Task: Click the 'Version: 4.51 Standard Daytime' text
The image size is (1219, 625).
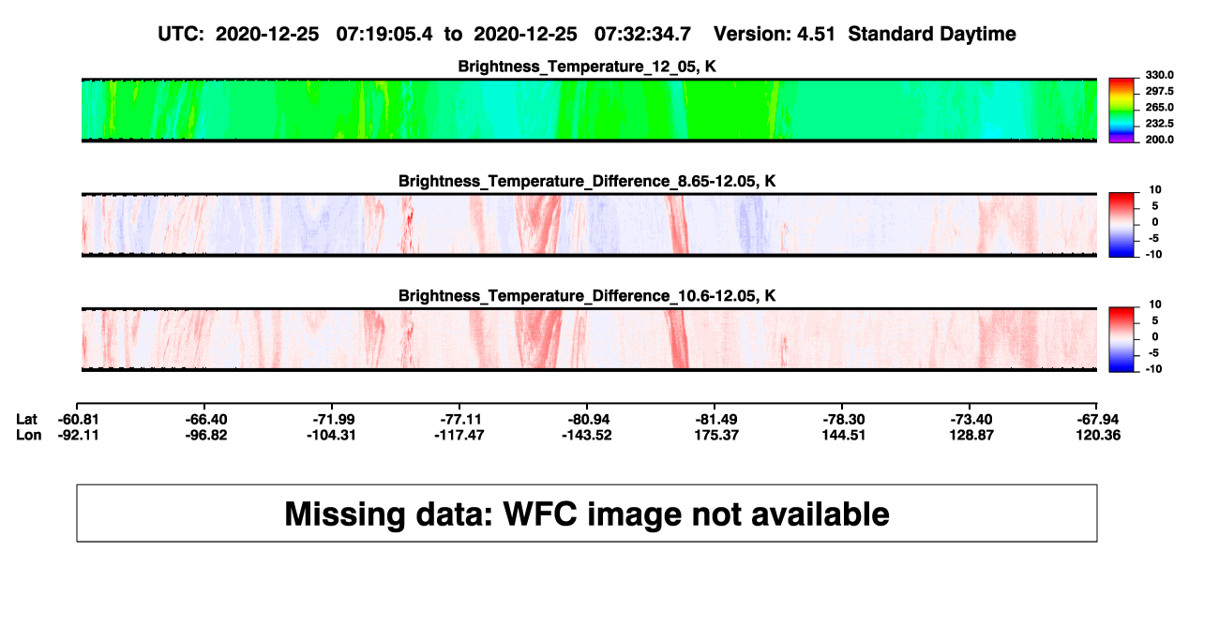Action: (865, 34)
